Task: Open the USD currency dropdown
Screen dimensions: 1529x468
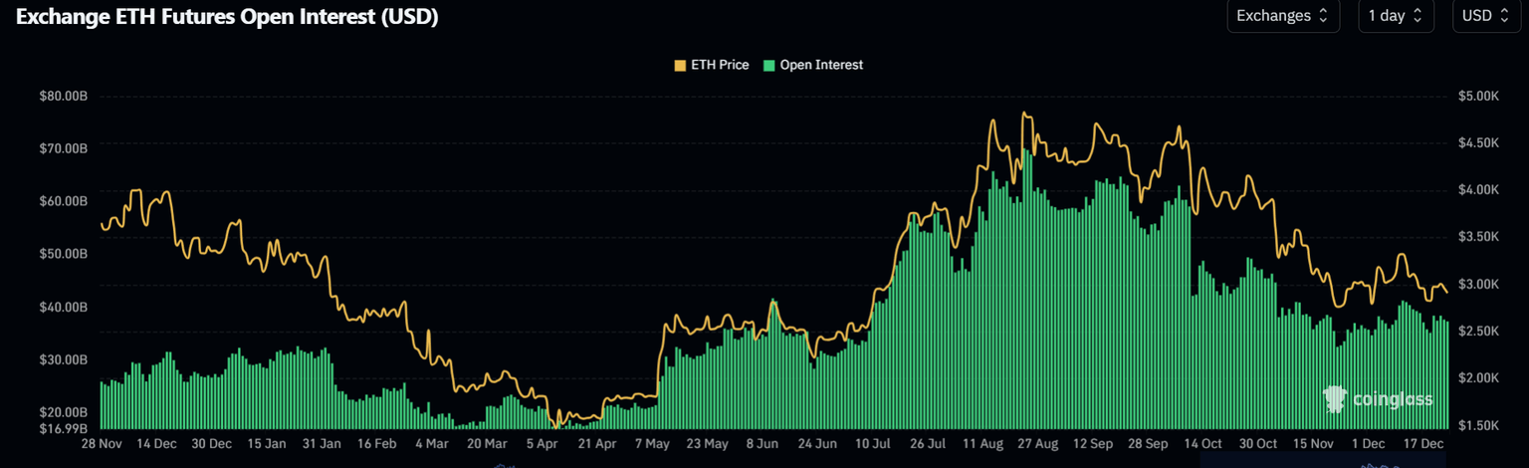Action: coord(1485,16)
